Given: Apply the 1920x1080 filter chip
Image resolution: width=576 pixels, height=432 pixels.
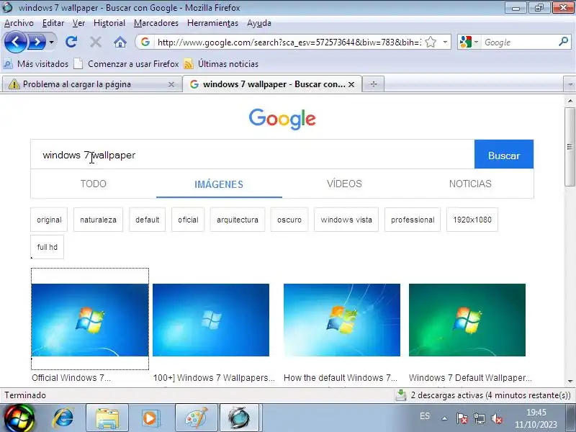Looking at the screenshot, I should (x=472, y=220).
